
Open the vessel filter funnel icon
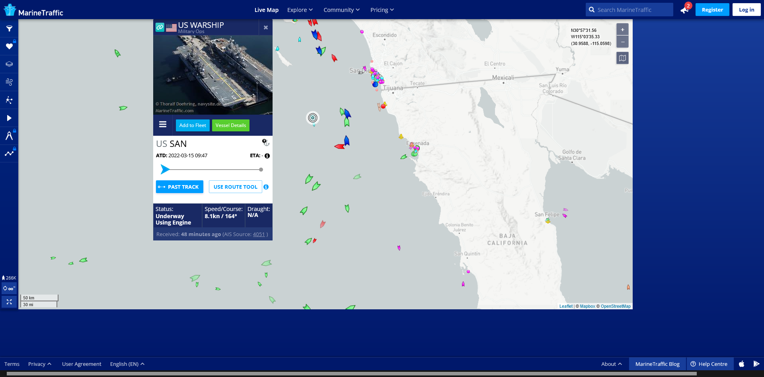pos(9,29)
